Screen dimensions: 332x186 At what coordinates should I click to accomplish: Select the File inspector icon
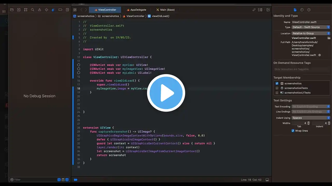point(295,10)
